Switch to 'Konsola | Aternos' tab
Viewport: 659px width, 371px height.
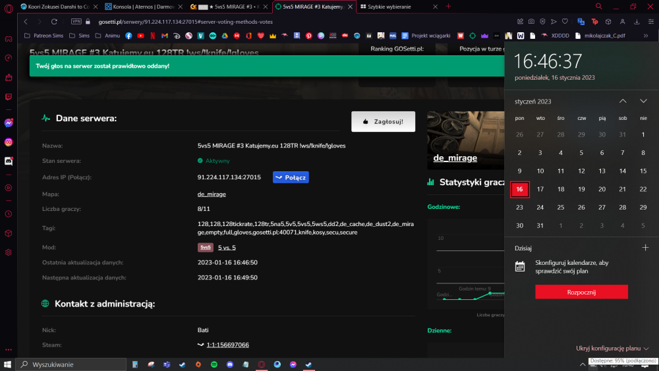[x=144, y=7]
